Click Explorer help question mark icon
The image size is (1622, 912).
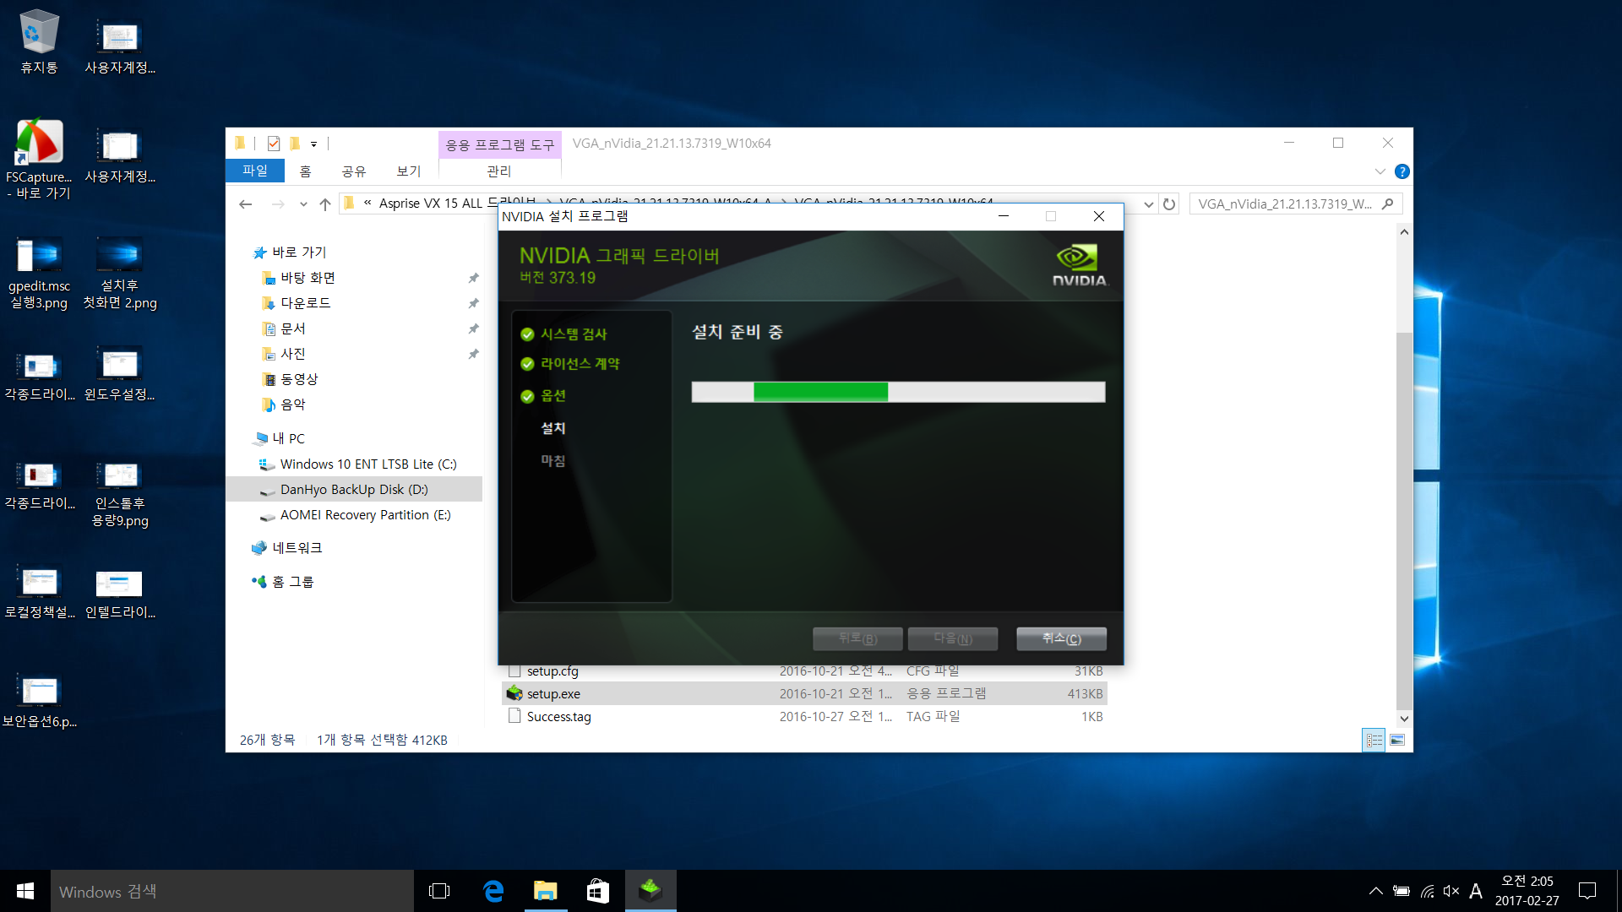tap(1402, 171)
